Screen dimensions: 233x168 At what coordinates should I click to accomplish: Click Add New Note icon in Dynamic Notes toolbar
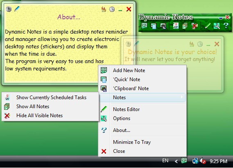coord(144,26)
